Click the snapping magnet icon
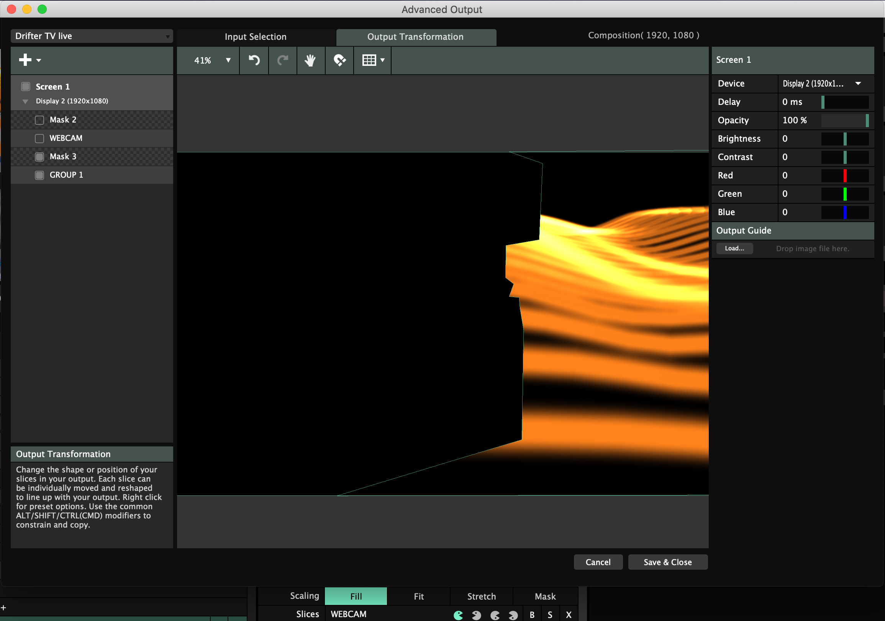This screenshot has width=885, height=621. coord(339,60)
